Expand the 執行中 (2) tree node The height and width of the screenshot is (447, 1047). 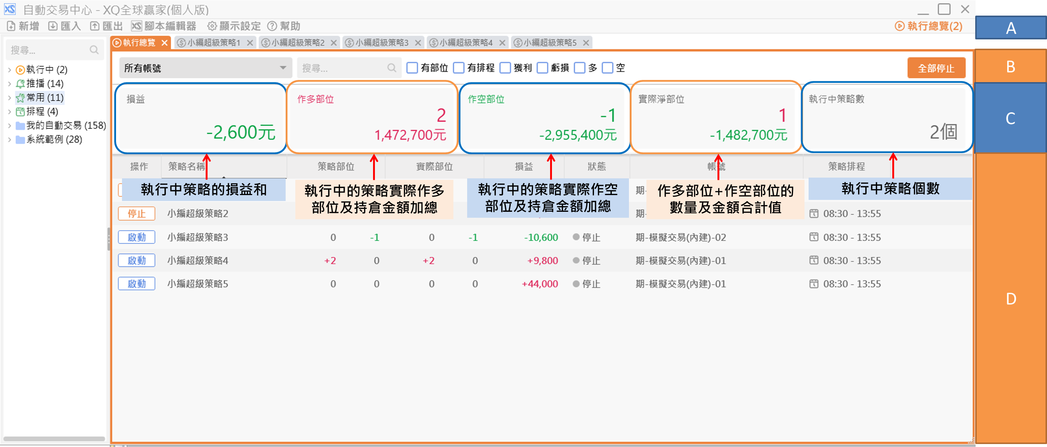[x=9, y=70]
